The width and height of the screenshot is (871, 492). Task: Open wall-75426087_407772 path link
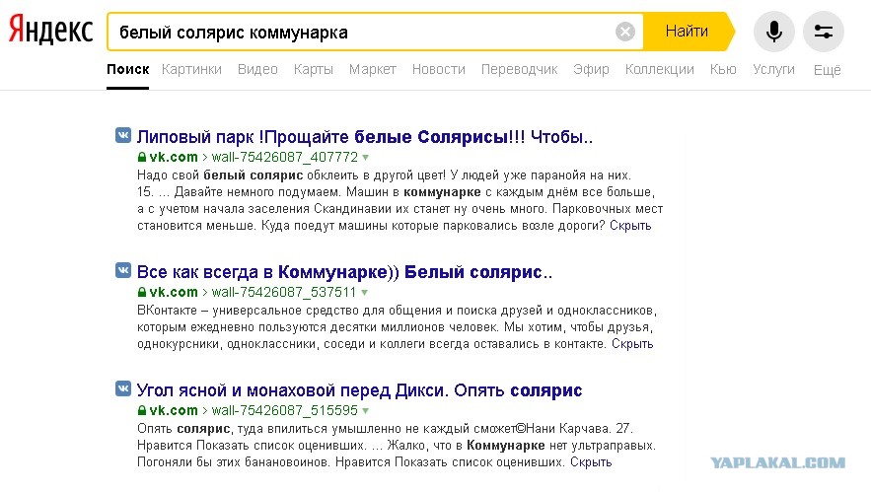pyautogui.click(x=285, y=157)
